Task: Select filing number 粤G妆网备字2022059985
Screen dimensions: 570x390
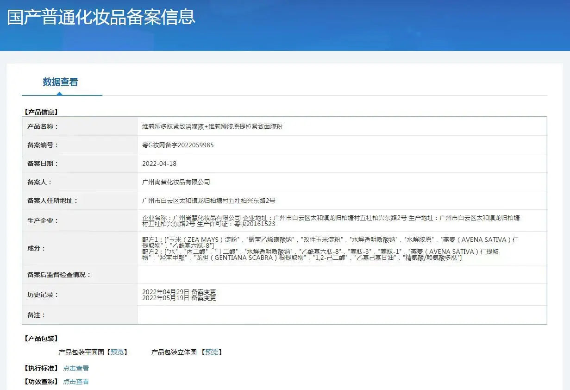Action: [x=178, y=145]
